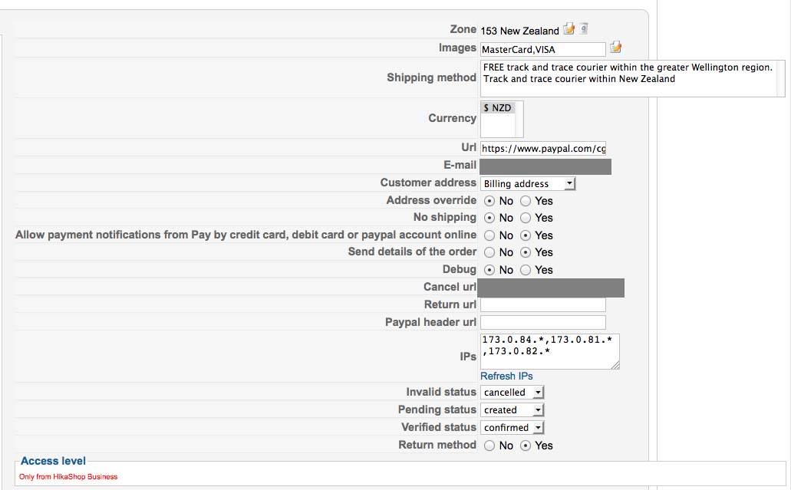Choose No for Return method
The image size is (791, 490).
tap(489, 446)
